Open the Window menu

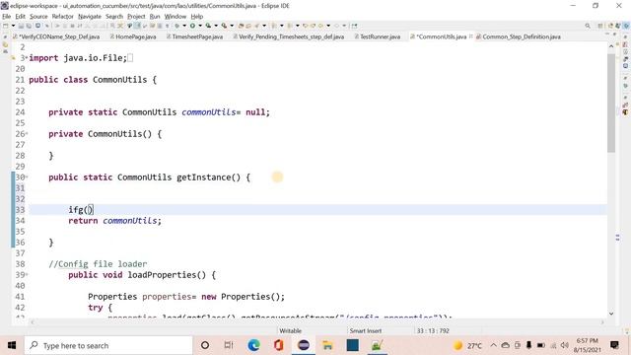(175, 17)
